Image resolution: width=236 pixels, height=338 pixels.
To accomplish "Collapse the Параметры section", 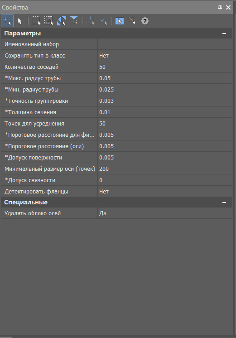I will pos(224,34).
